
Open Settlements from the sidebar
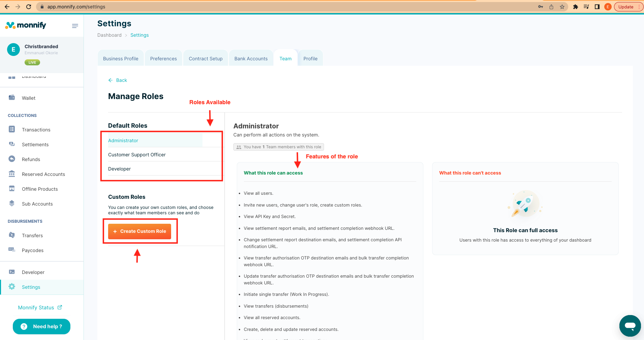tap(12, 144)
